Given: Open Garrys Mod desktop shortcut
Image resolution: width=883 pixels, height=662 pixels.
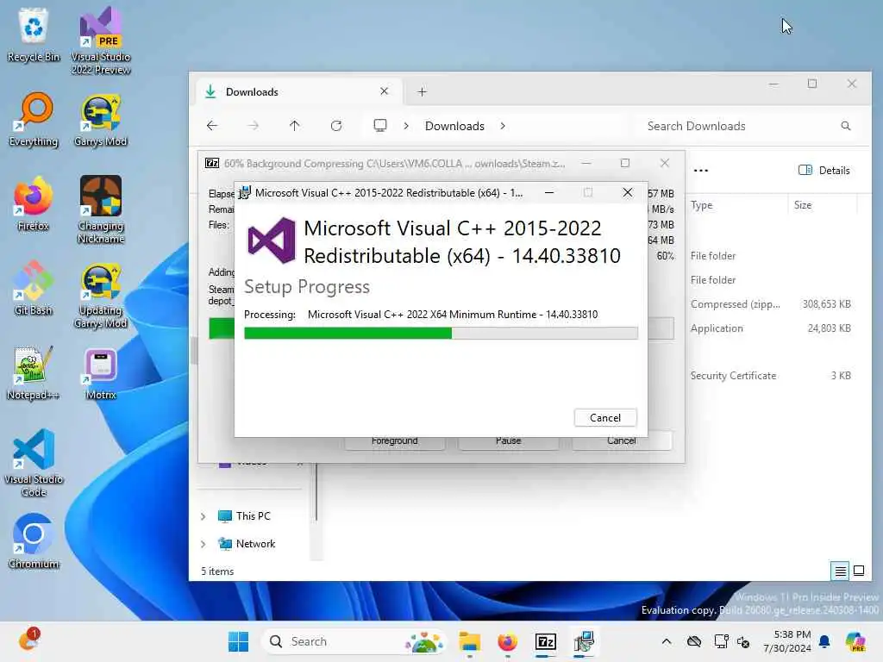Looking at the screenshot, I should (x=101, y=120).
